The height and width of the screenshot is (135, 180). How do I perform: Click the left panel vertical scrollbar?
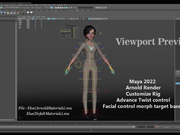(16, 70)
